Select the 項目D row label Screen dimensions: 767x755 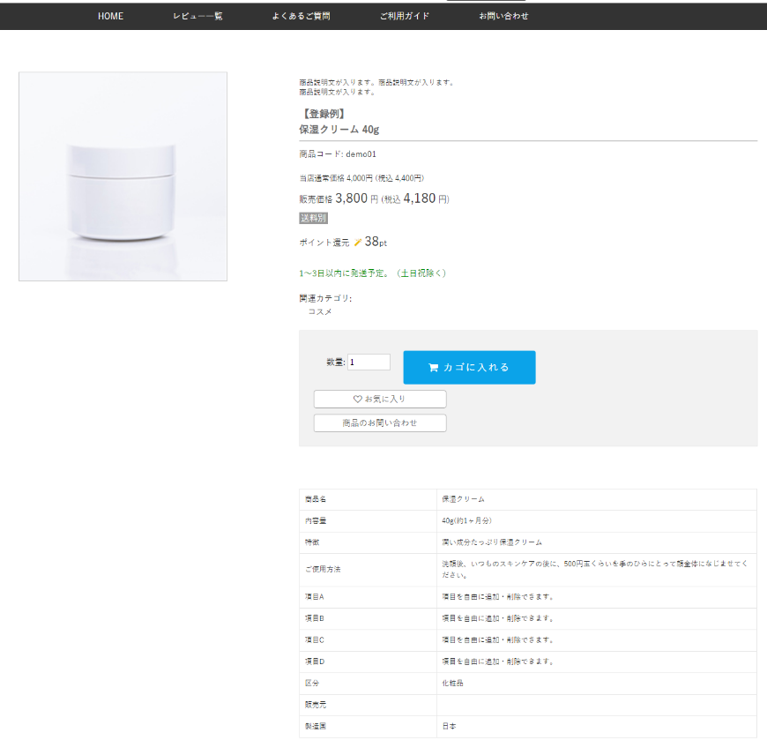click(315, 662)
